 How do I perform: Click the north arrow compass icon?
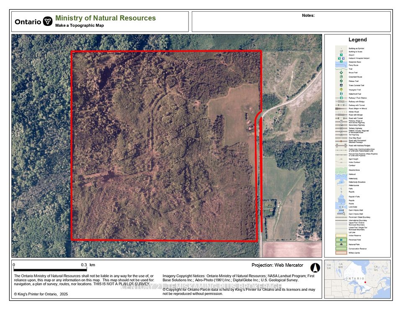tap(315, 268)
